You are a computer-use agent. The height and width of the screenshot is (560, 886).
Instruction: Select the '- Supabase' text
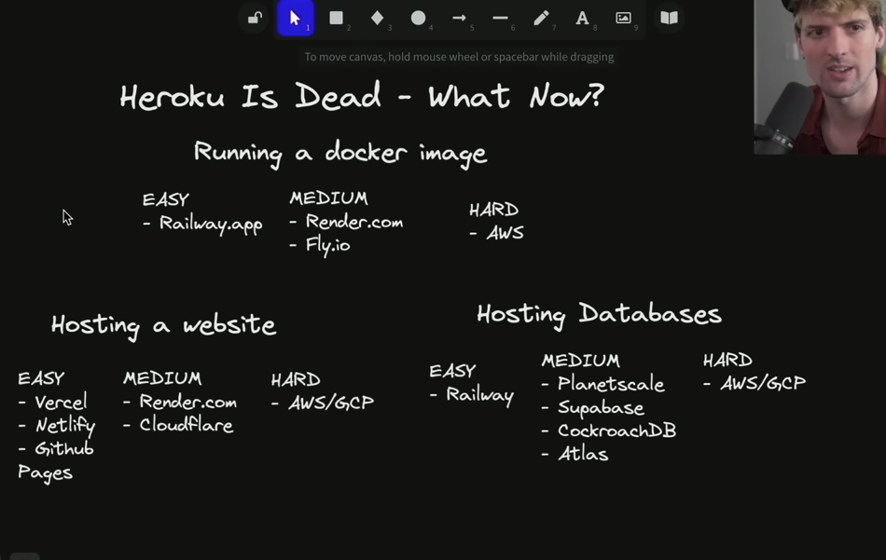pyautogui.click(x=593, y=407)
